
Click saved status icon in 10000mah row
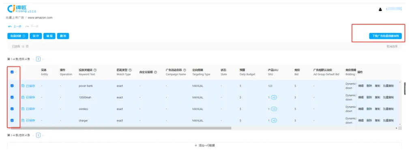[23, 97]
